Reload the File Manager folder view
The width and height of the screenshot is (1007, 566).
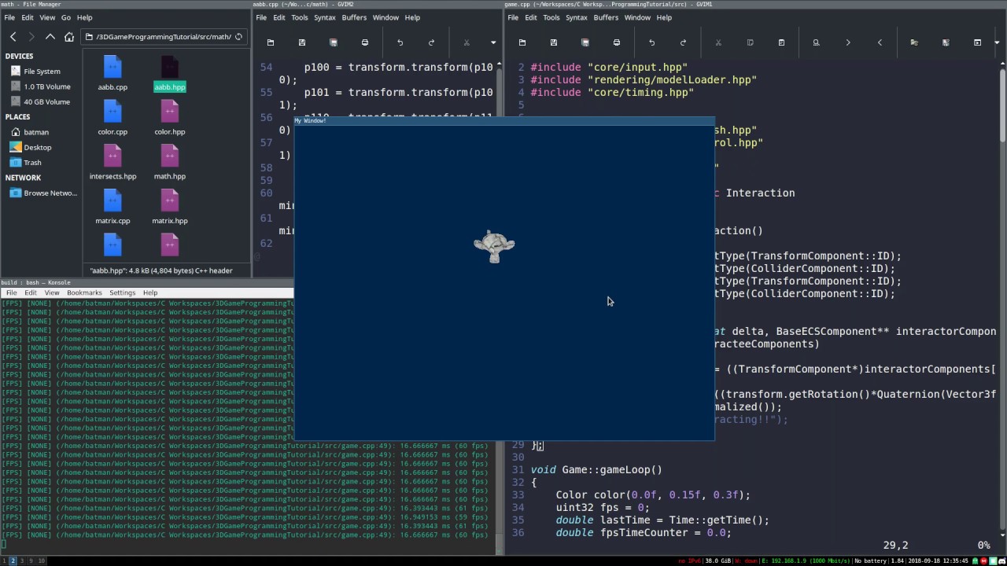[238, 37]
